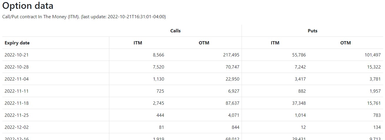Screen dimensions: 385x140
Task: Click the Puts OTM column header
Action: (345, 43)
